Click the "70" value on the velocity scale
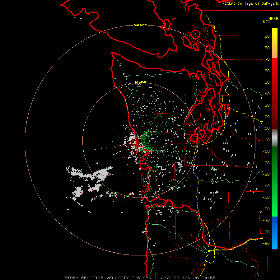 (267, 59)
